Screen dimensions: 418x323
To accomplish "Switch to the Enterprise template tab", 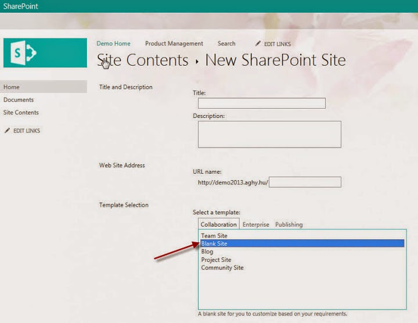I will click(x=256, y=225).
